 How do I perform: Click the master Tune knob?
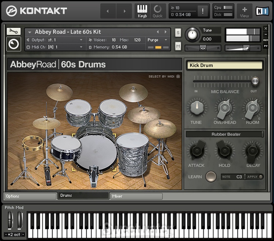pos(192,35)
